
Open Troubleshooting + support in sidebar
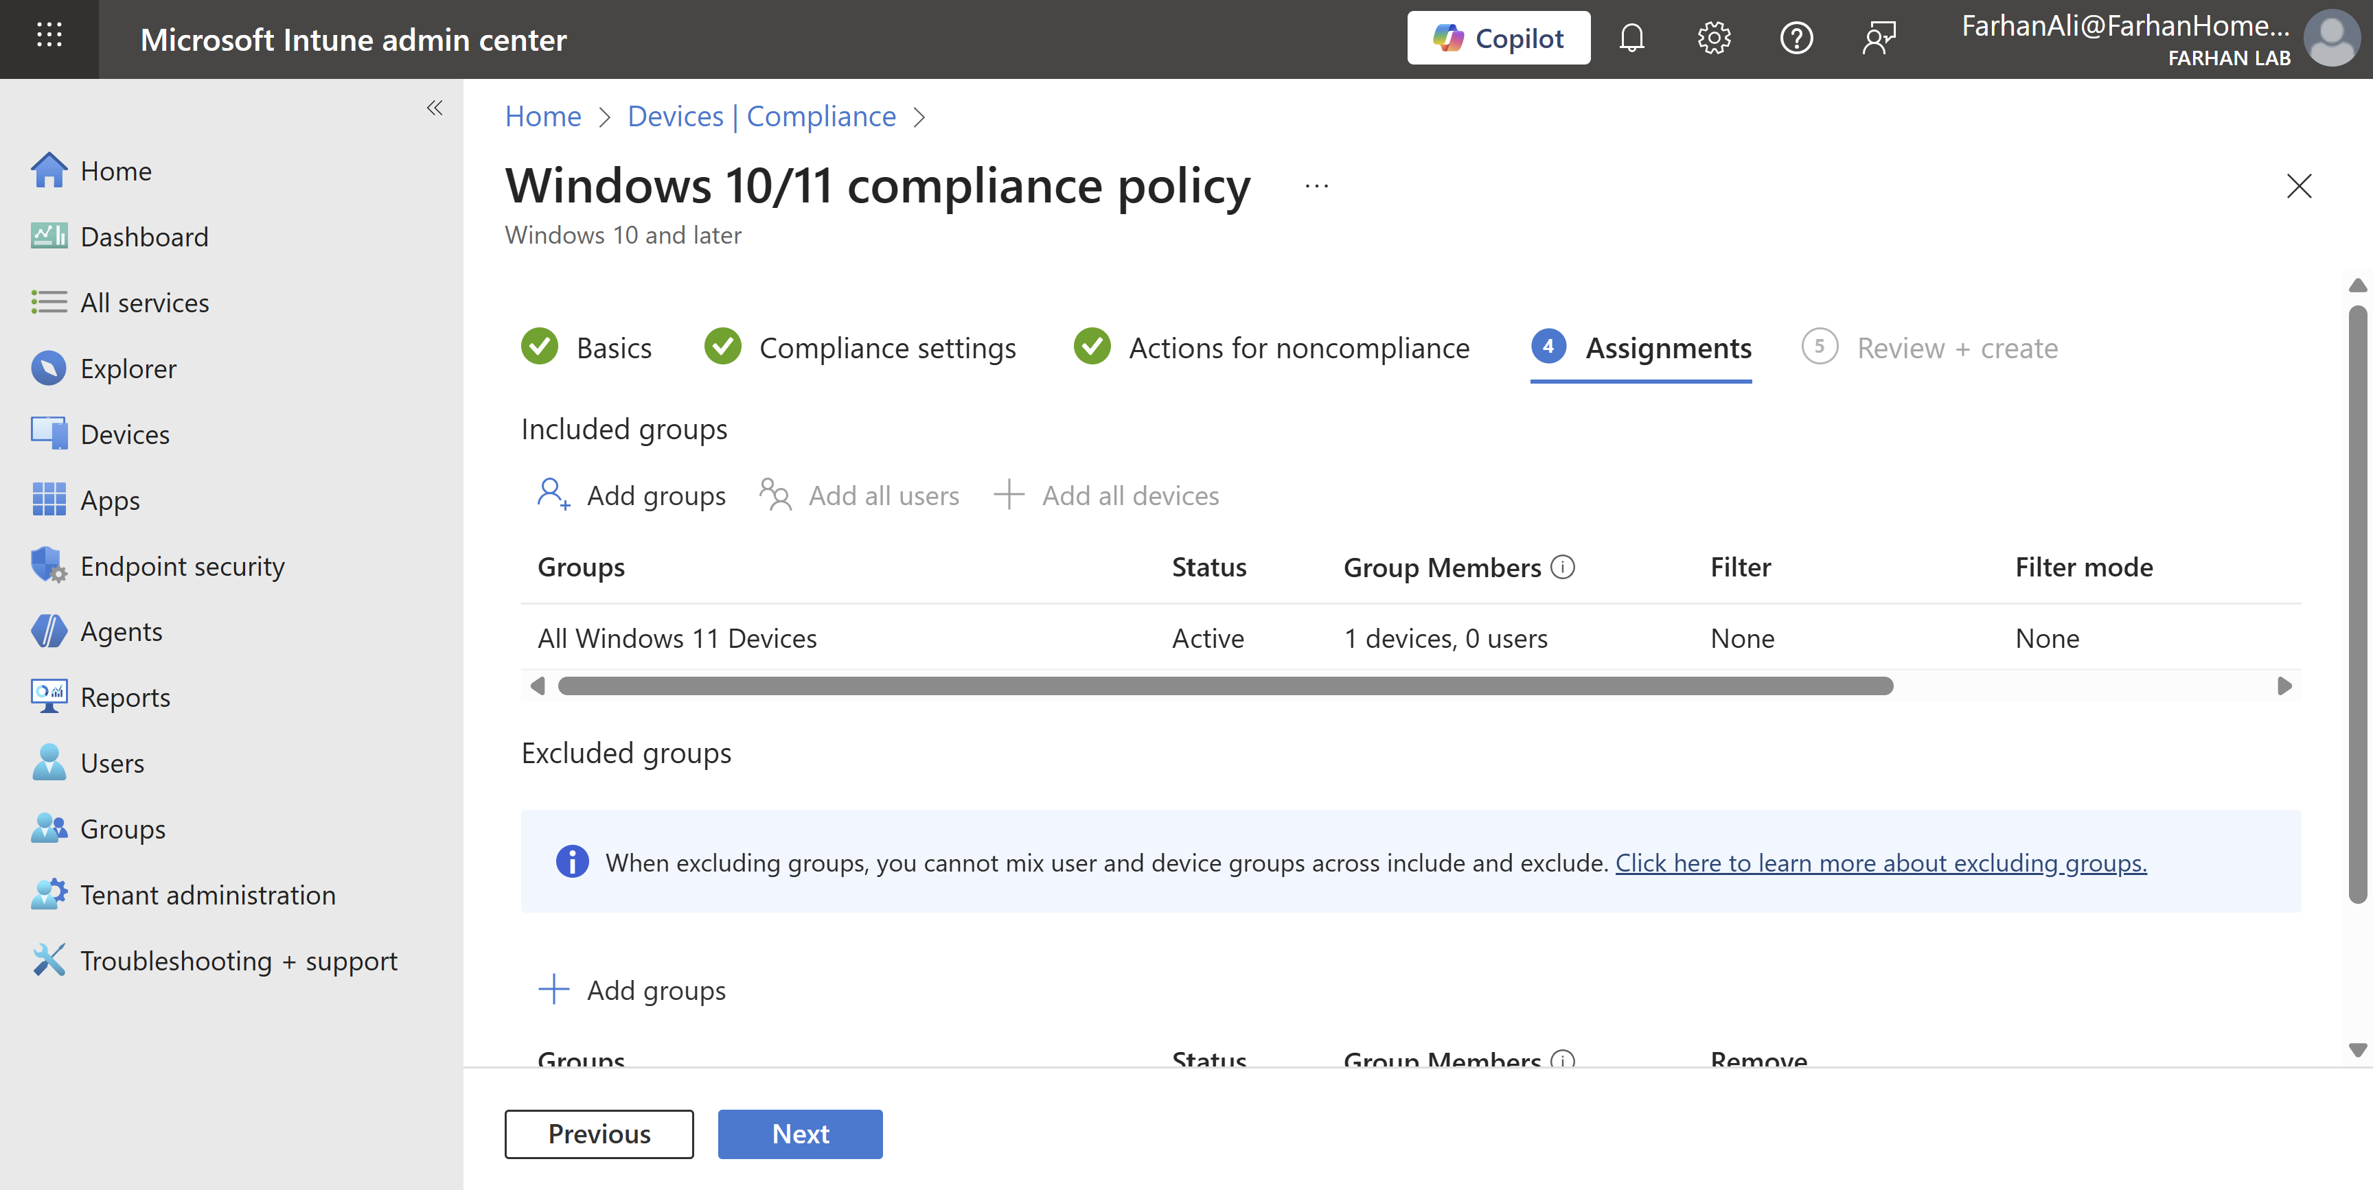(x=238, y=959)
